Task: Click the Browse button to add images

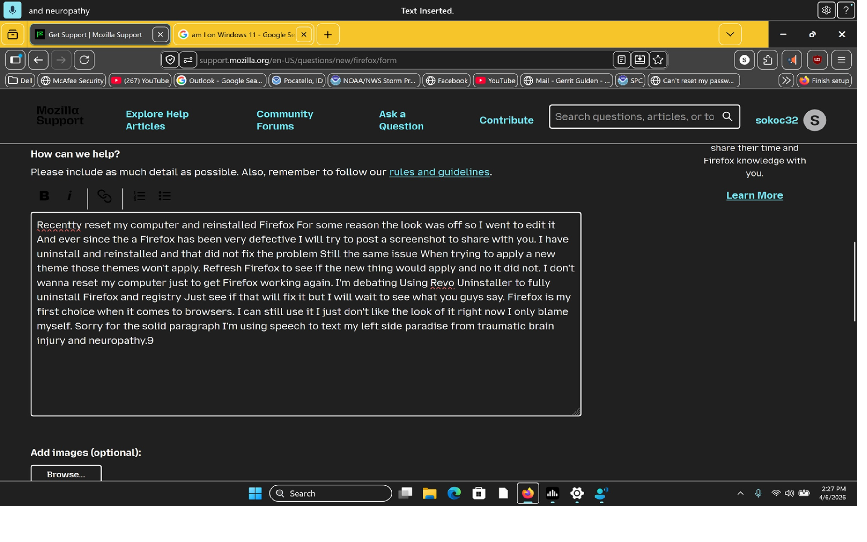Action: click(66, 474)
